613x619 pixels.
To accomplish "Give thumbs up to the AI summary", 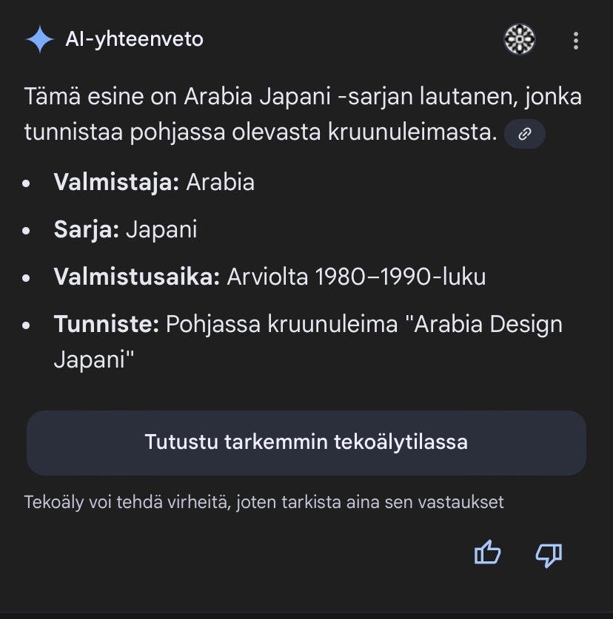I will point(487,553).
